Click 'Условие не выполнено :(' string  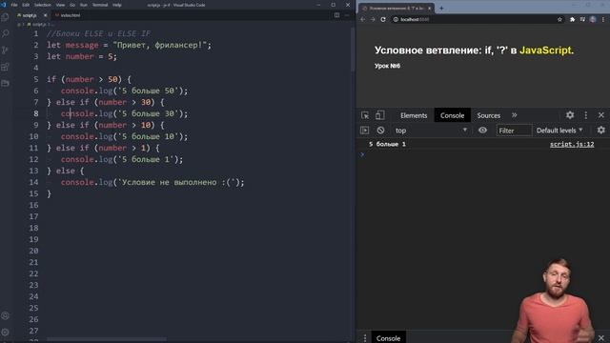tap(176, 182)
